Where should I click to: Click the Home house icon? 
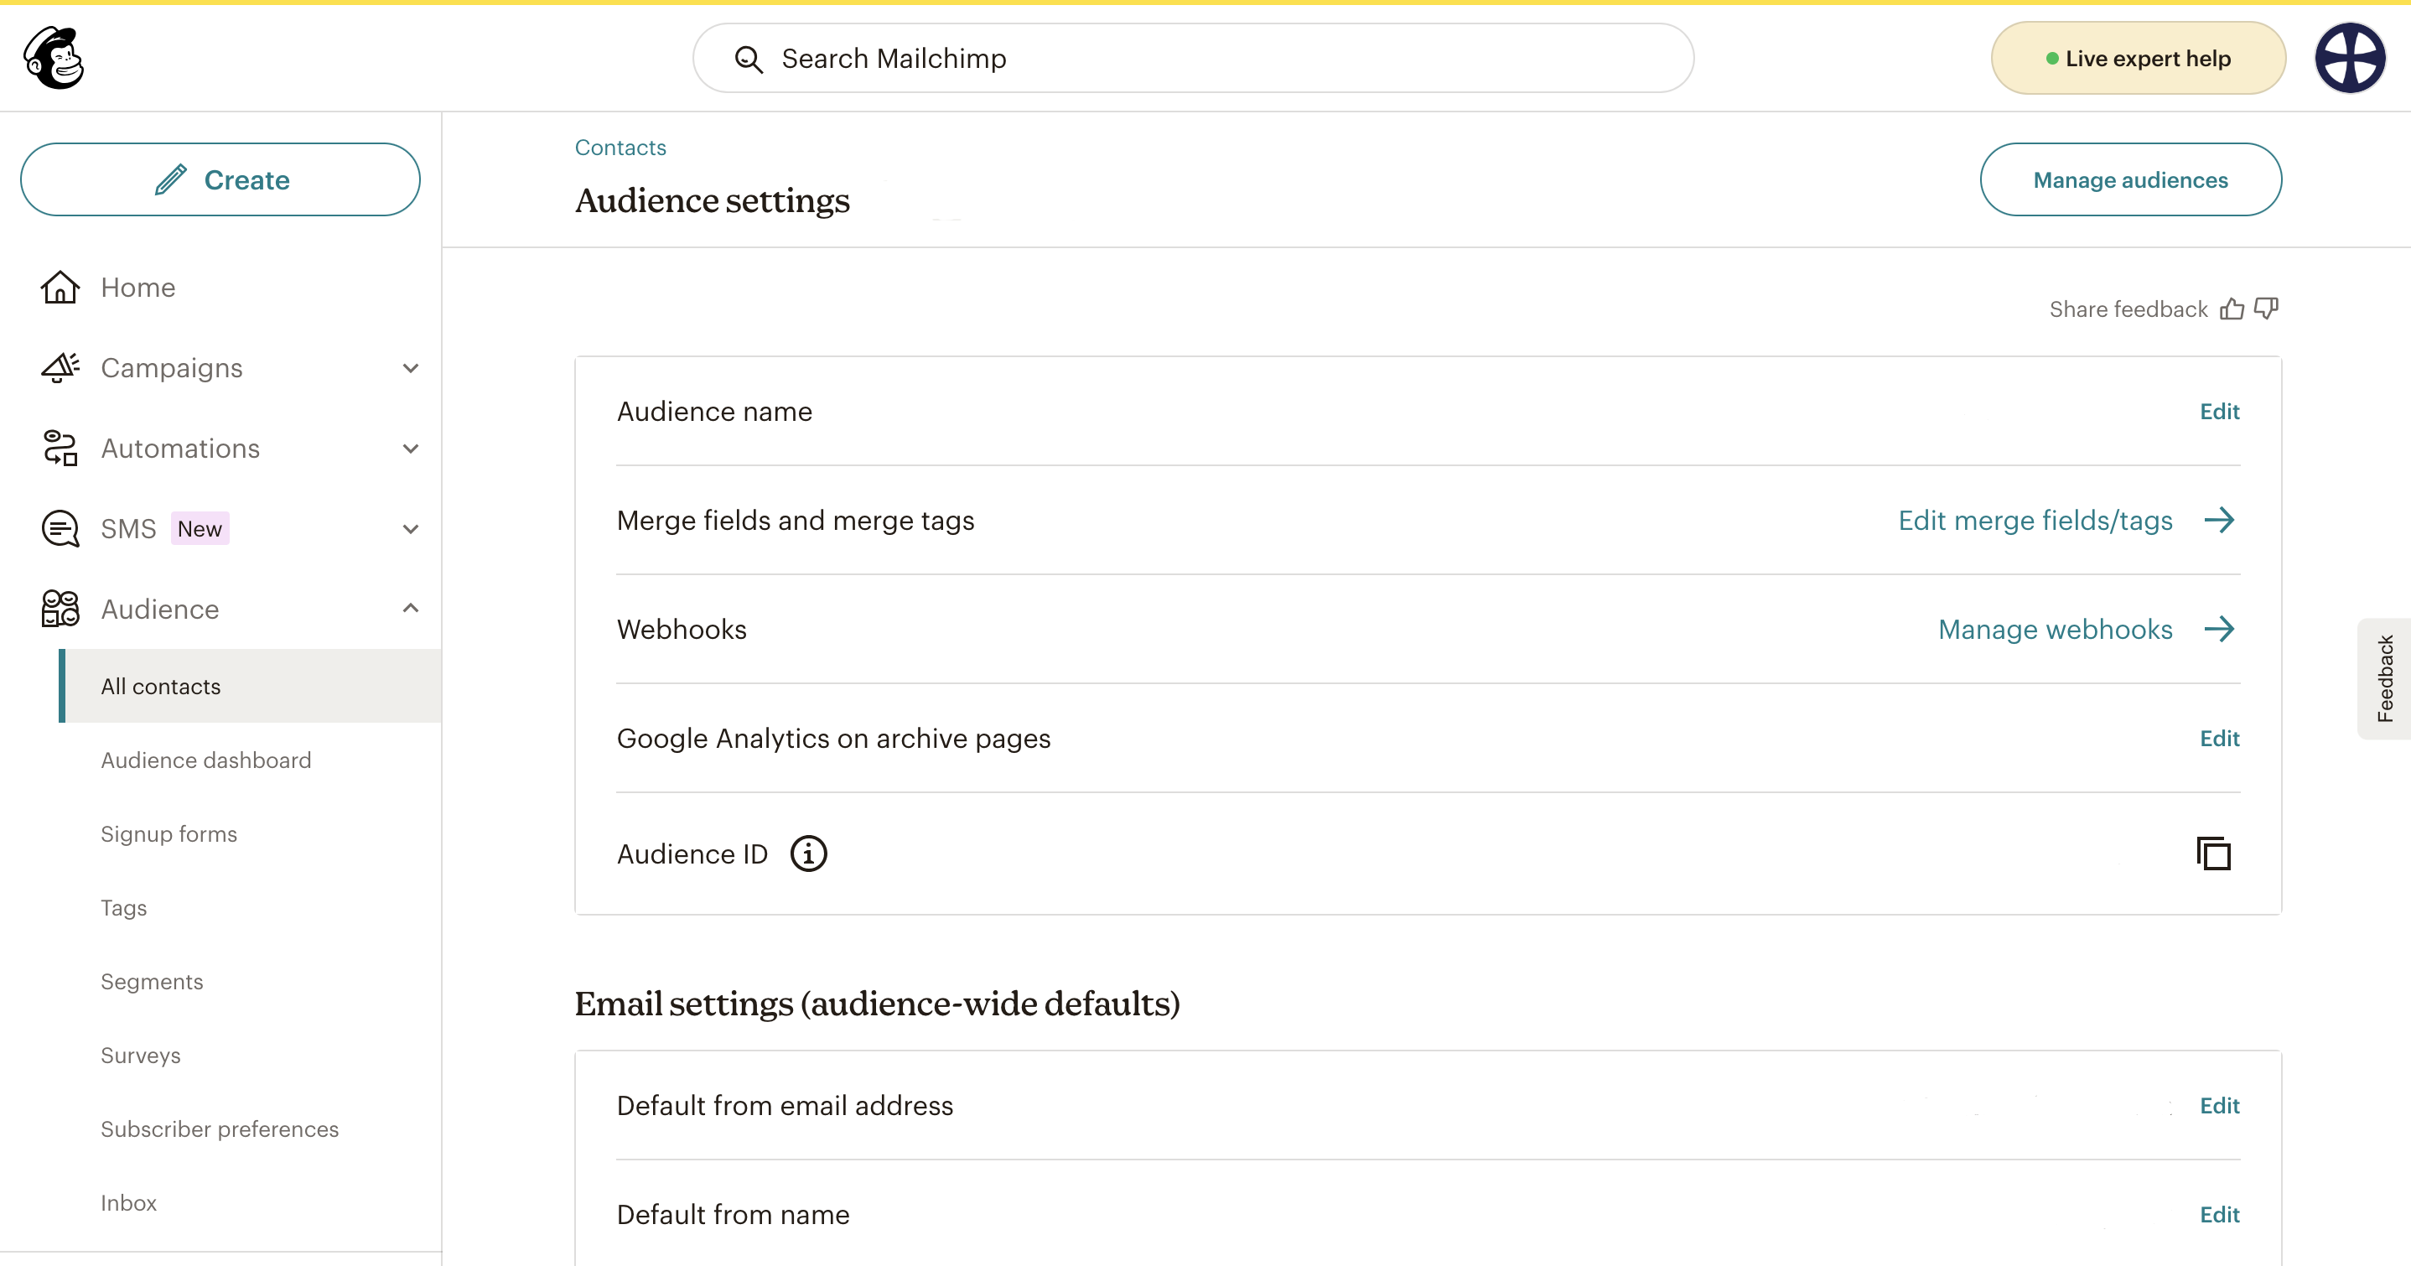click(x=60, y=288)
